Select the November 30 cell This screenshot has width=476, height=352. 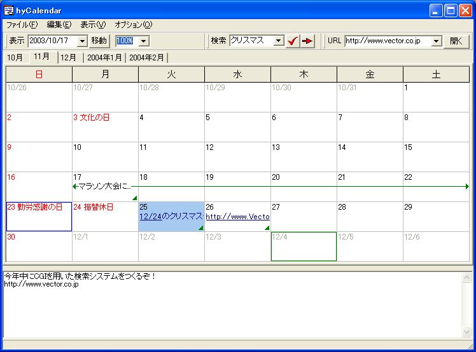click(x=39, y=246)
